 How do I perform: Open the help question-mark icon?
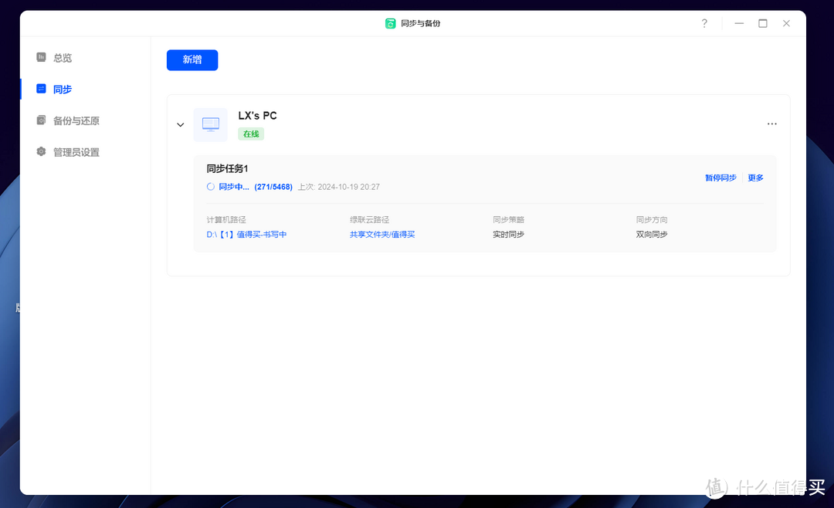[x=703, y=23]
